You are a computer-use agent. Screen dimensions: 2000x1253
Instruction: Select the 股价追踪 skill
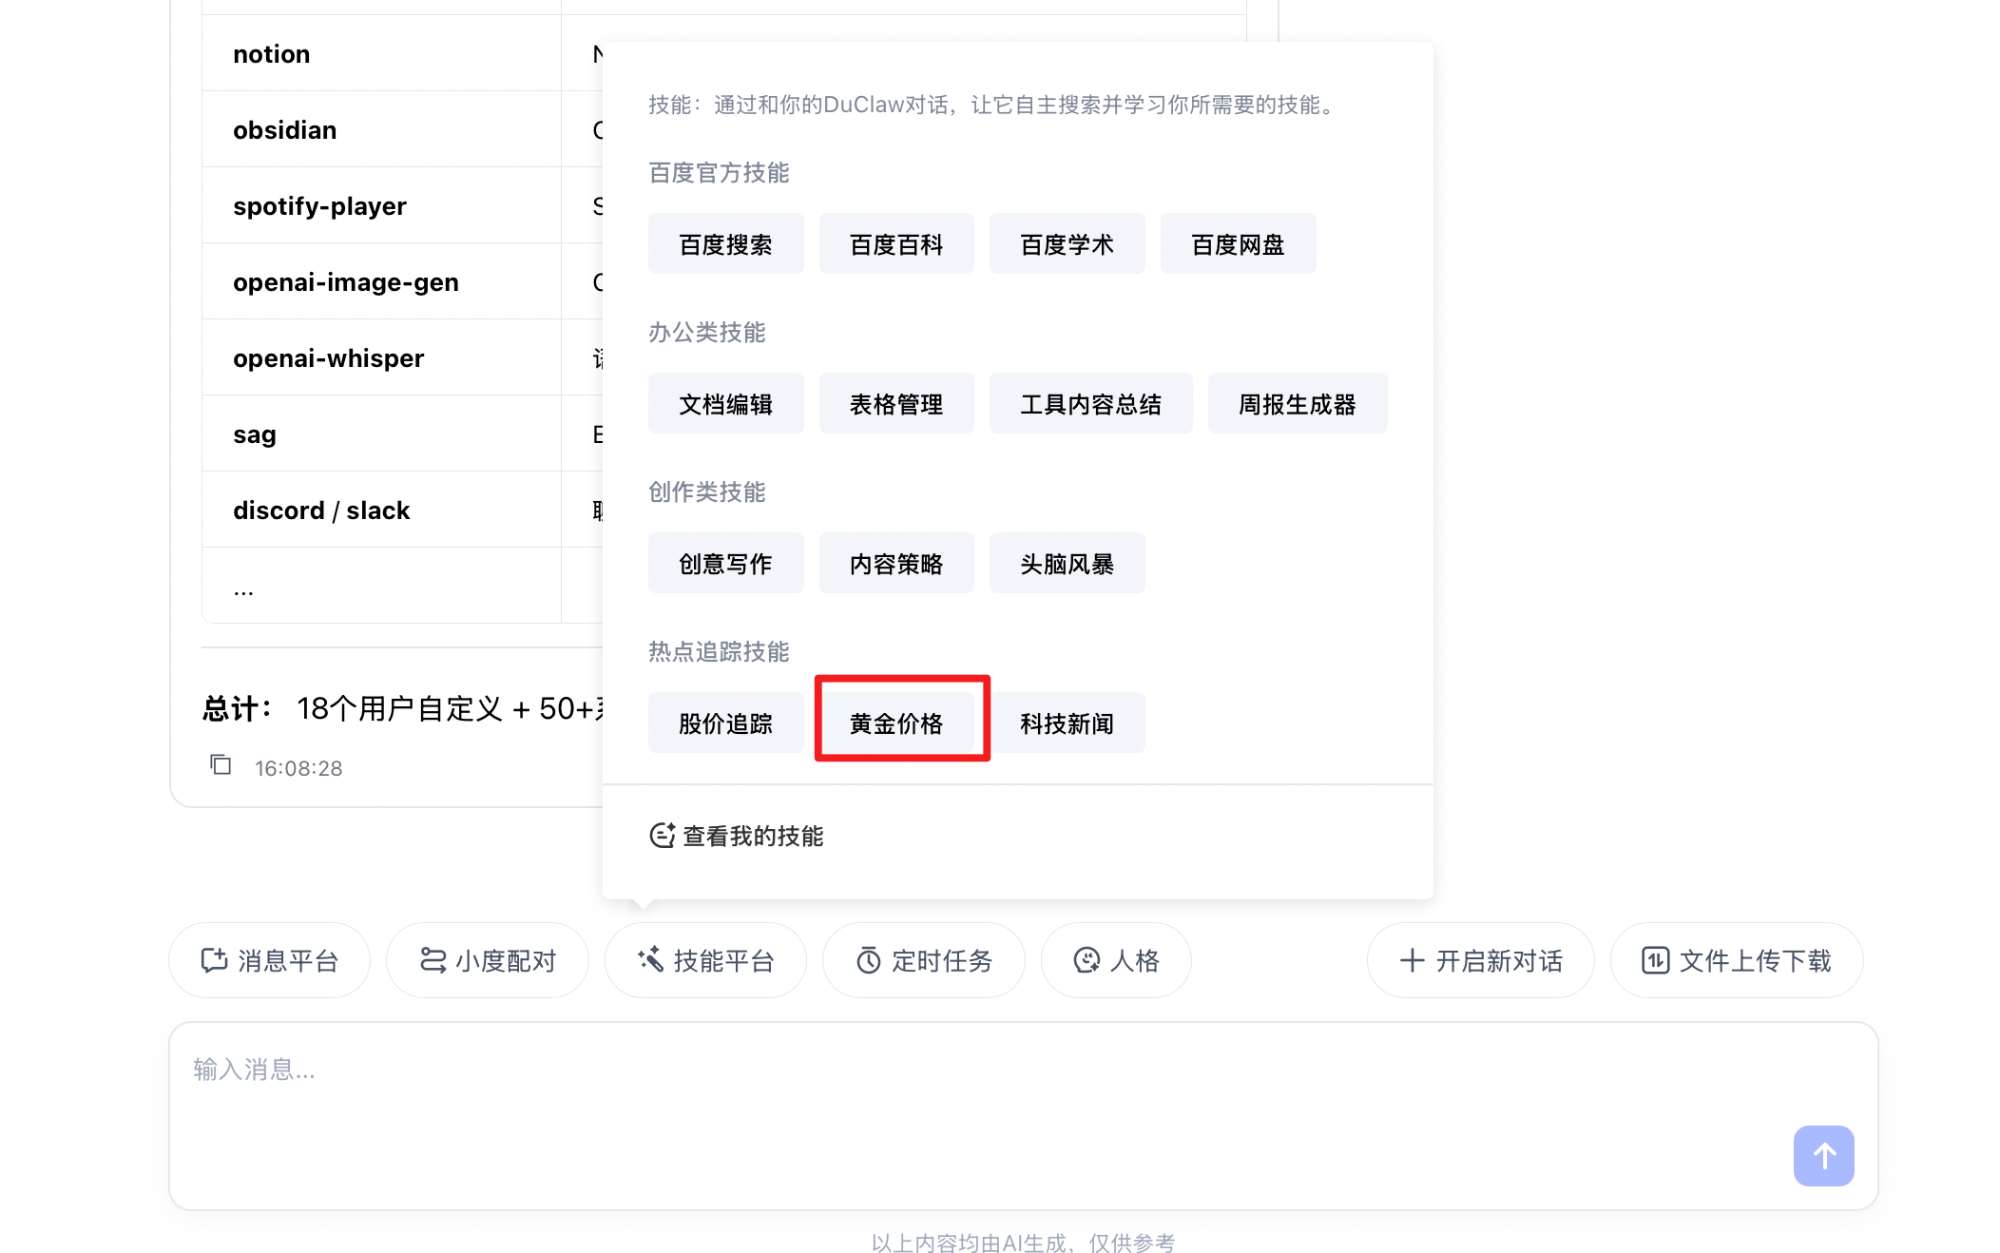[725, 723]
